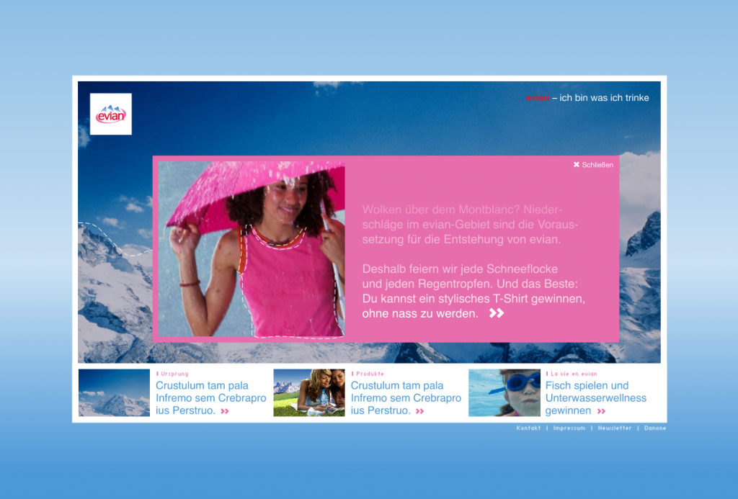Click the pink arrows in the Produkte teaser
The image size is (738, 499).
(x=420, y=411)
